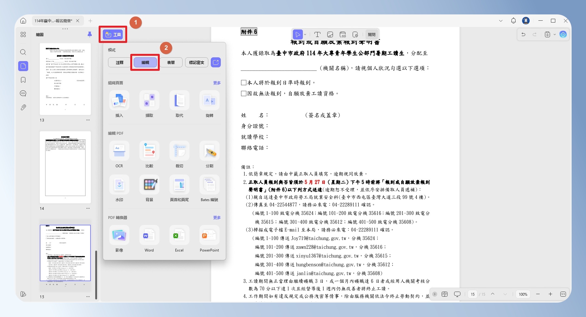Click the 關閉 button in edit toolbar
The width and height of the screenshot is (586, 317).
[x=372, y=34]
